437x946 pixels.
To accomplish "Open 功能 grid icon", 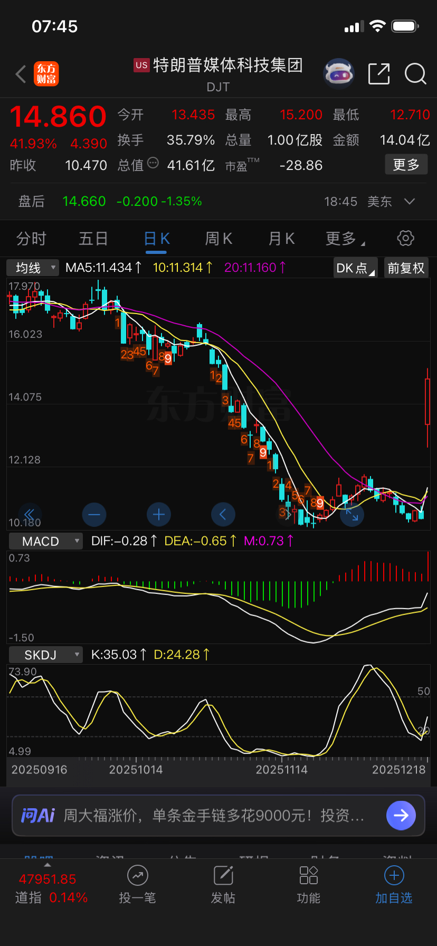I will (x=309, y=875).
